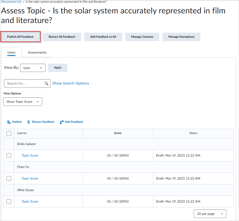239x221 pixels.
Task: Expand the Show Topic Score dropdown
Action: [23, 102]
